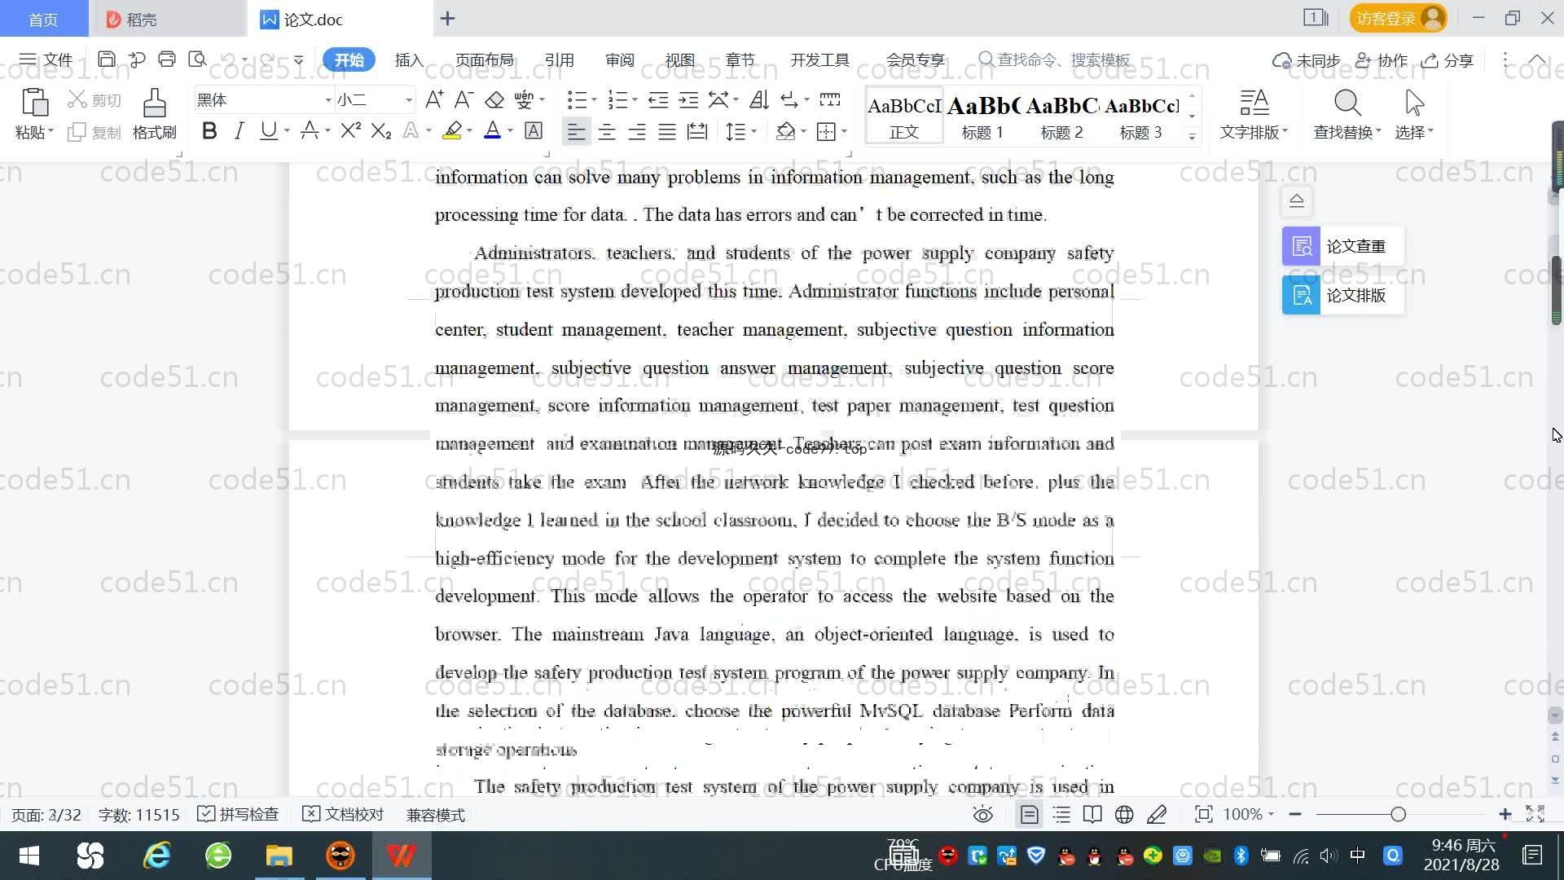Open the font name dropdown (黑体)
The height and width of the screenshot is (880, 1564).
[328, 100]
